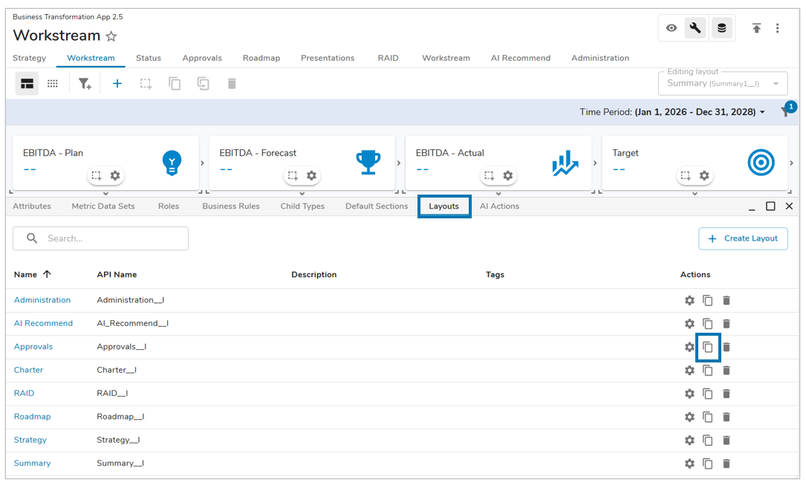
Task: Click the Create Layout button
Action: coord(743,238)
